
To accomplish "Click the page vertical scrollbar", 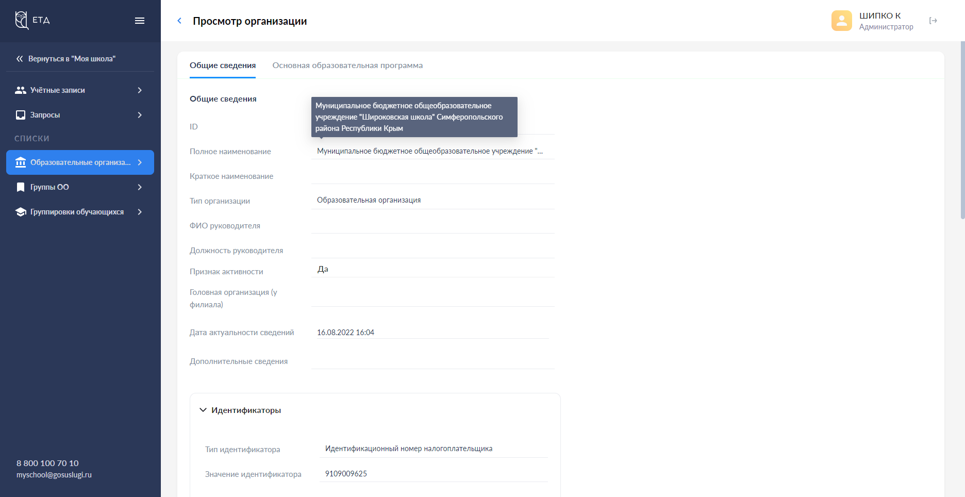I will tap(962, 129).
